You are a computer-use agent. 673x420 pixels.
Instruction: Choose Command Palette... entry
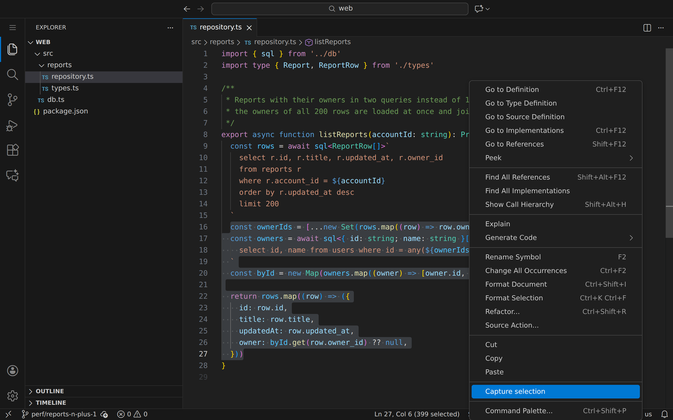556,411
